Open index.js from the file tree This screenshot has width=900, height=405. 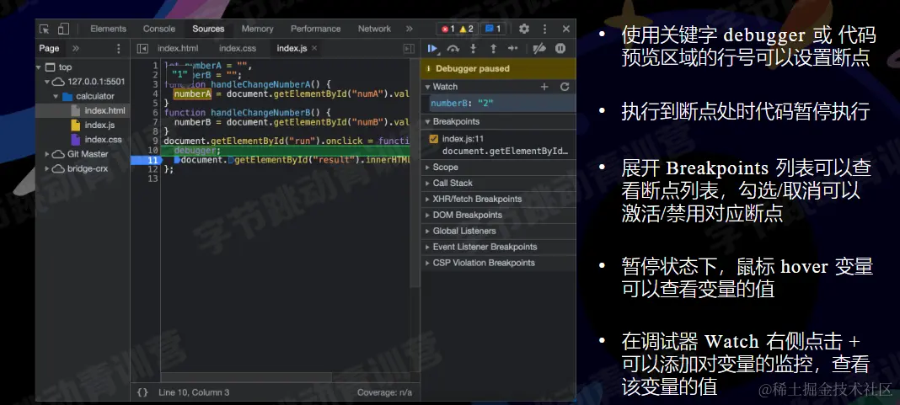(x=99, y=125)
